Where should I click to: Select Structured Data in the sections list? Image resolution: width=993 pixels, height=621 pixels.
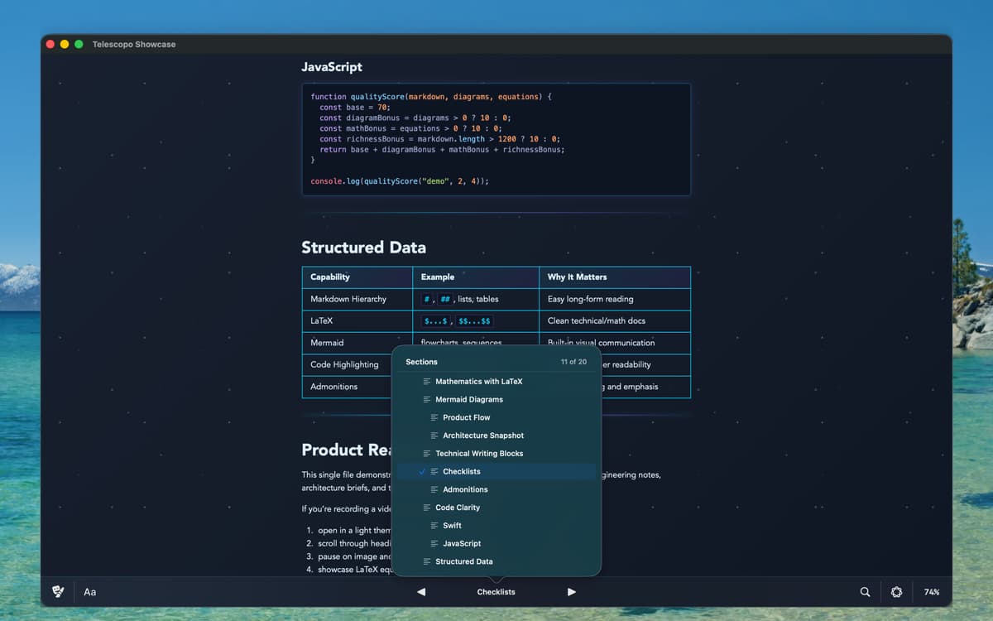pyautogui.click(x=463, y=561)
